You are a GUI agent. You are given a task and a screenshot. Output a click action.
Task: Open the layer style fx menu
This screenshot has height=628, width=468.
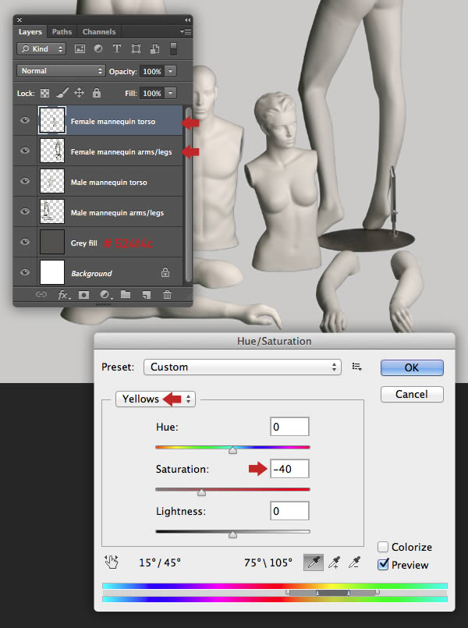click(x=64, y=295)
